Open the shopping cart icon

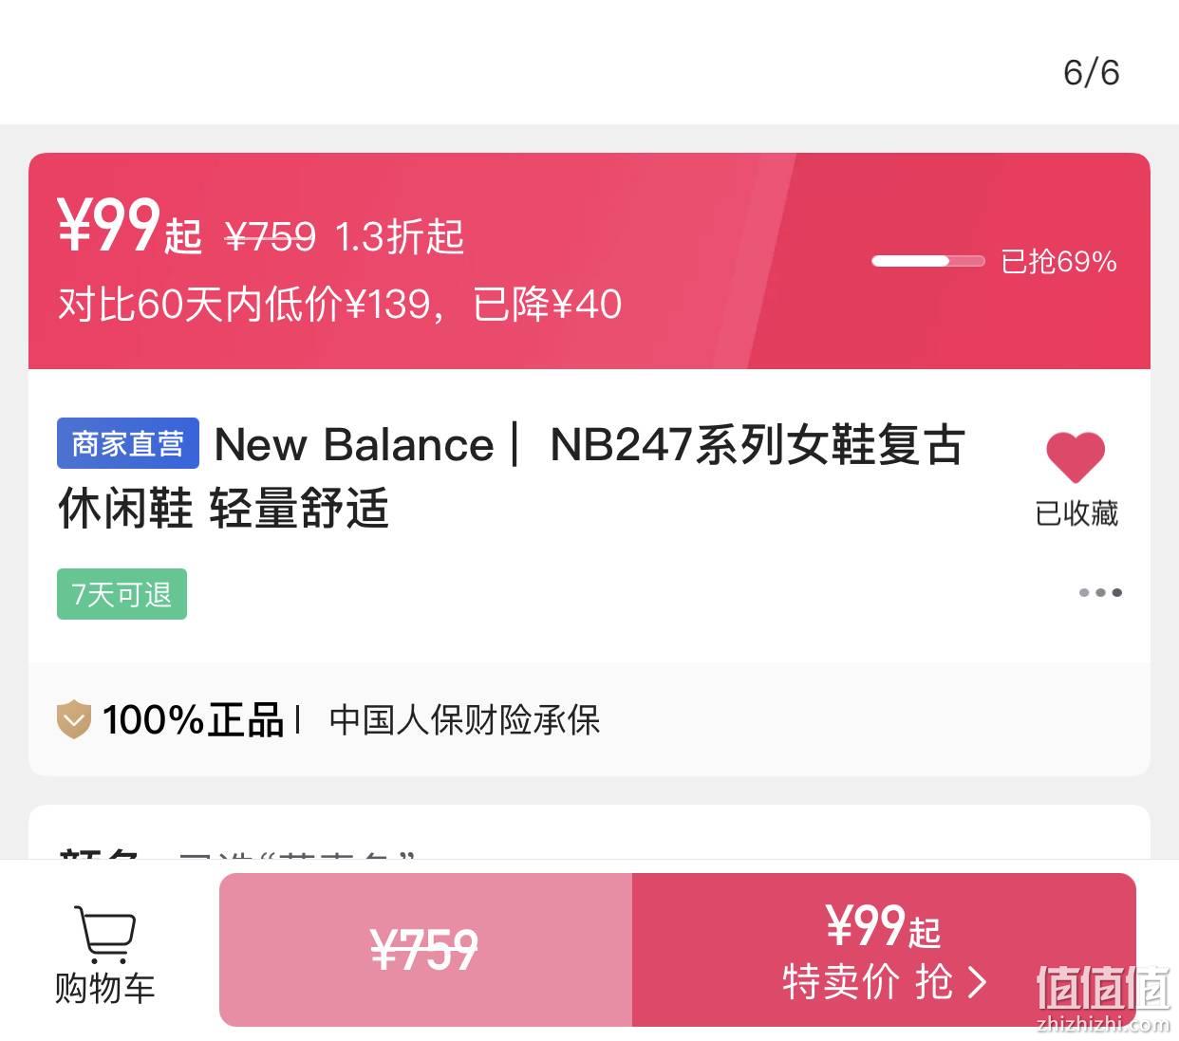tap(104, 934)
